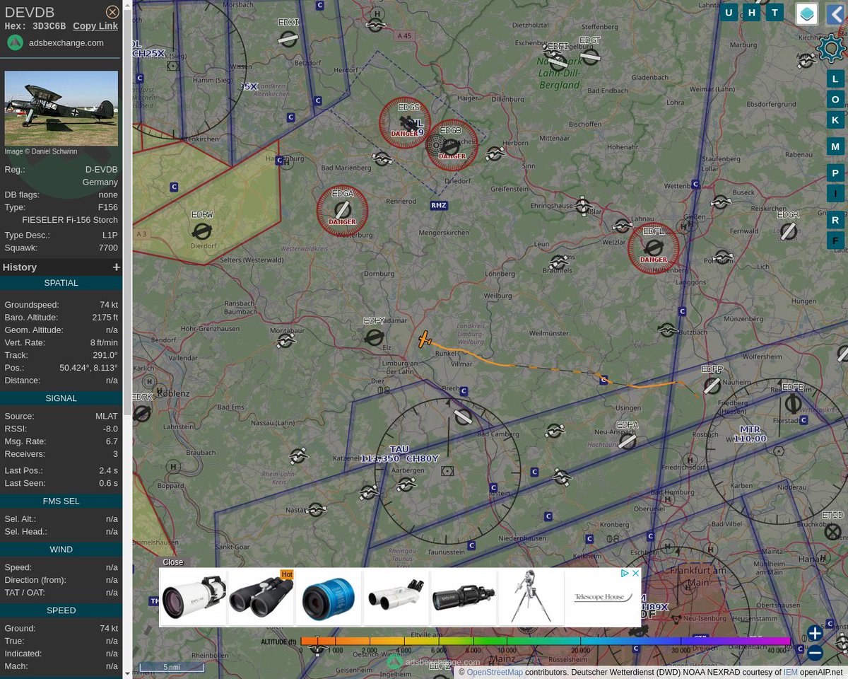Click the ad X dismiss icon
This screenshot has width=848, height=679.
point(635,573)
